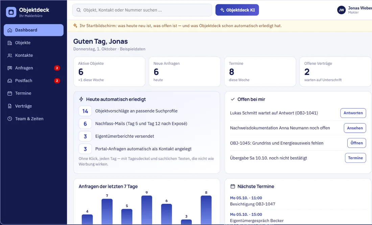This screenshot has width=372, height=225.
Task: Click "Besichtigung OBJ-1047" appointment
Action: (253, 204)
